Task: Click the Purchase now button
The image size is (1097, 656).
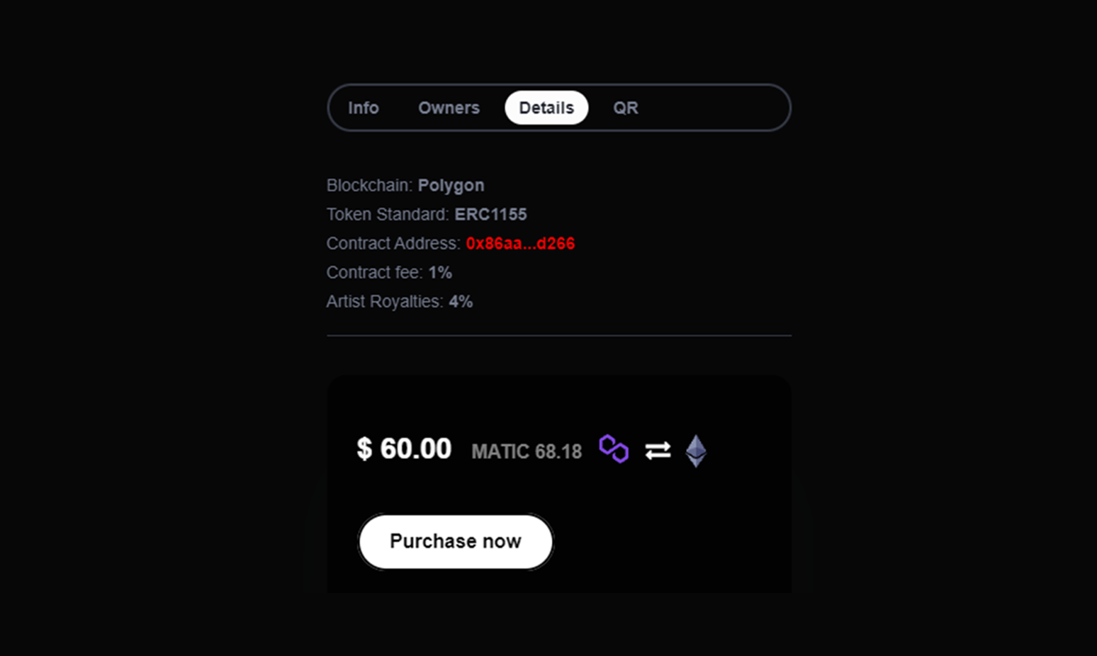Action: click(x=456, y=541)
